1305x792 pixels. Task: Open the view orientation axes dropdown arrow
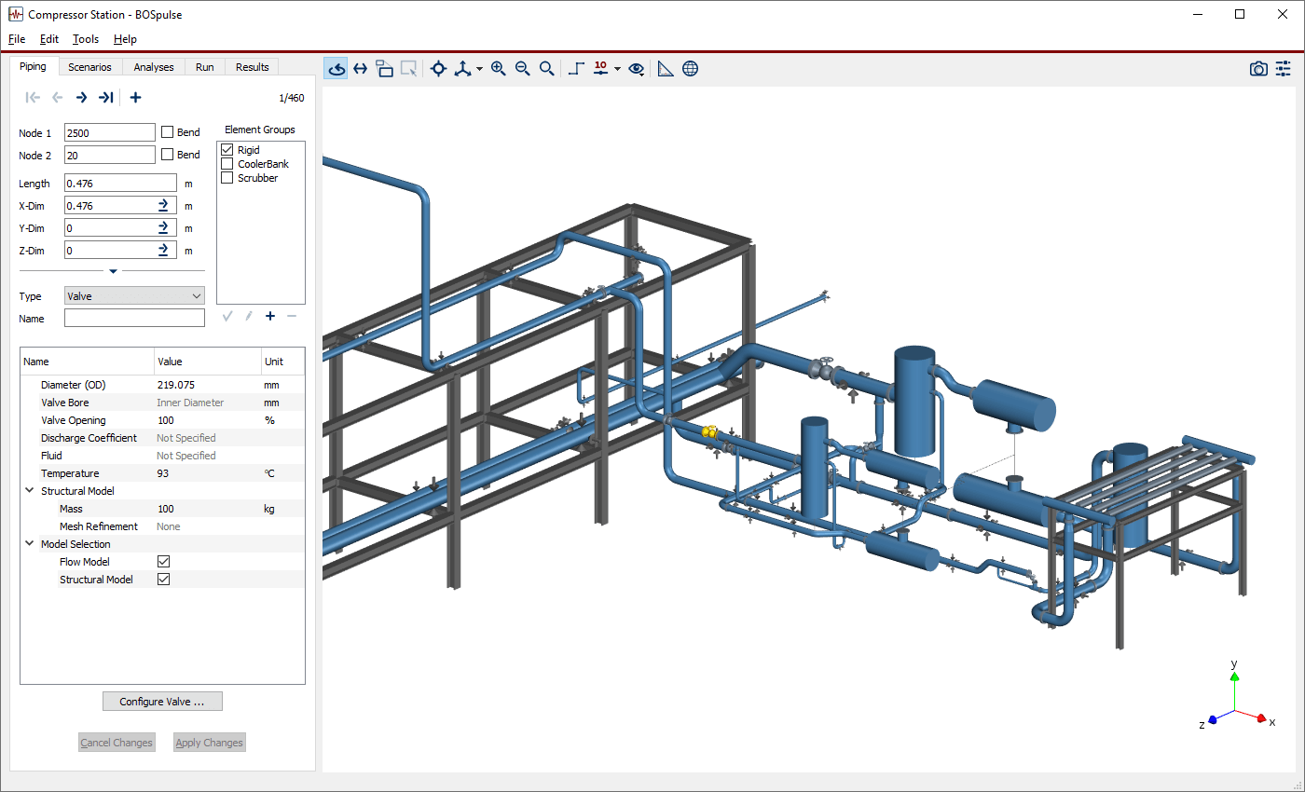(479, 69)
